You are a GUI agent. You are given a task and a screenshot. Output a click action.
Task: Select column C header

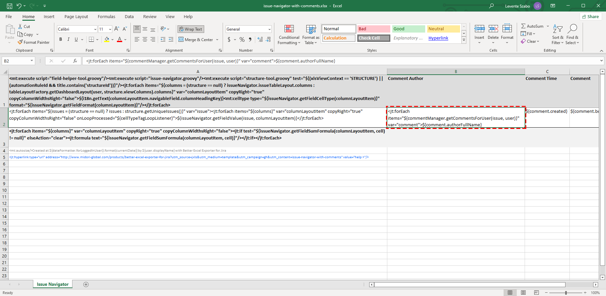point(547,72)
